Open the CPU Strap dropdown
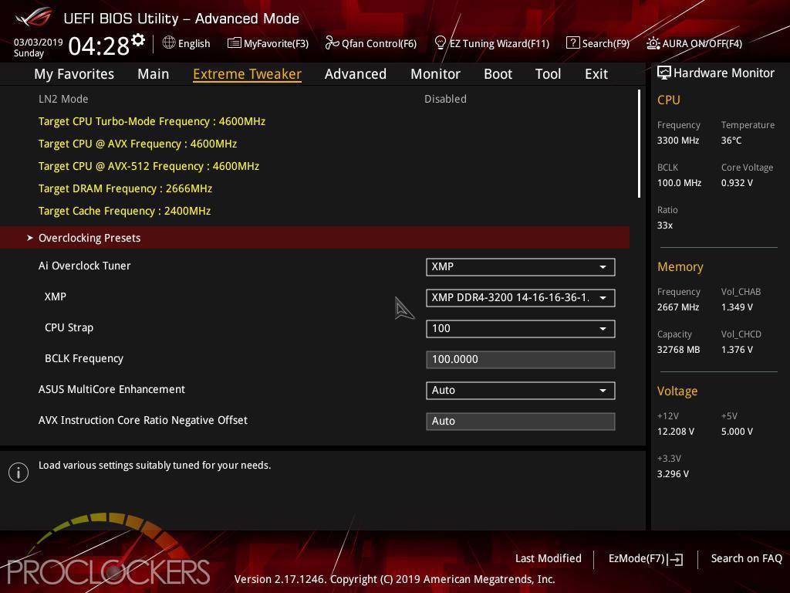Viewport: 790px width, 593px height. tap(521, 329)
